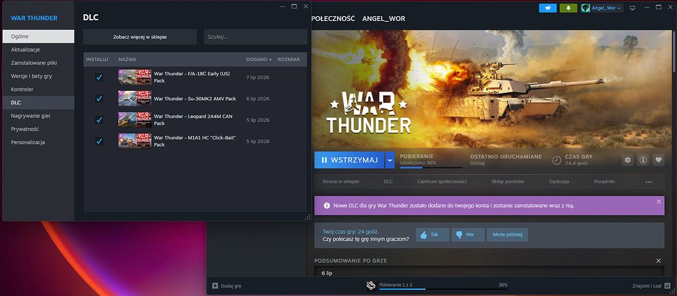Screen dimensions: 677x296
Task: Click the F/A-18C Early pack thumbnail
Action: (x=135, y=77)
